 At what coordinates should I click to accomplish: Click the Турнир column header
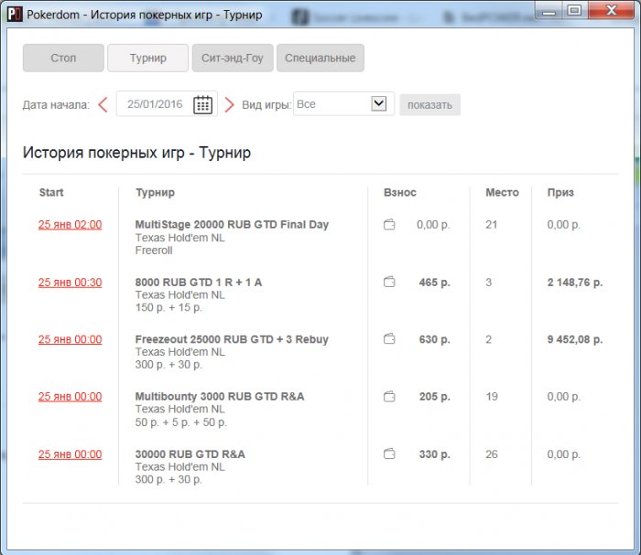[155, 193]
